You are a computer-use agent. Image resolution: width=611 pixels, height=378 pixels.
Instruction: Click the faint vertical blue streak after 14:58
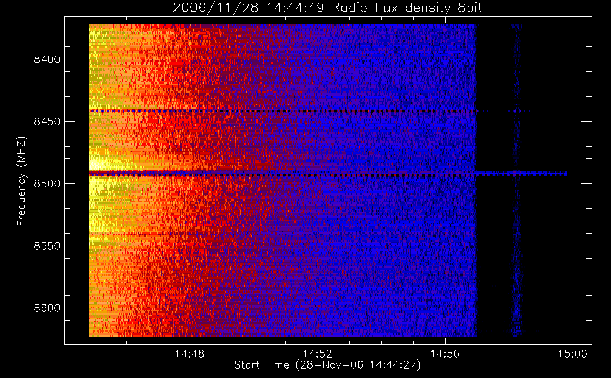pyautogui.click(x=517, y=180)
